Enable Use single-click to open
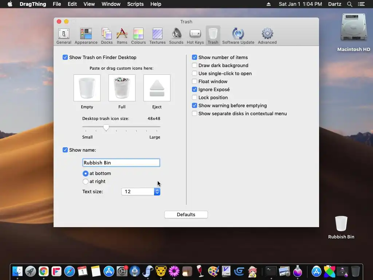 tap(195, 73)
